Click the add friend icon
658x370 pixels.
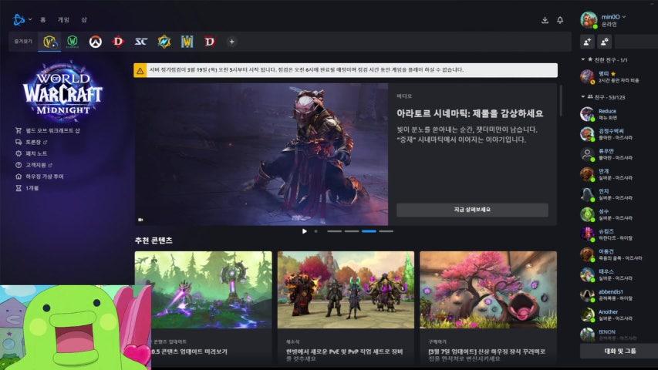pos(587,42)
